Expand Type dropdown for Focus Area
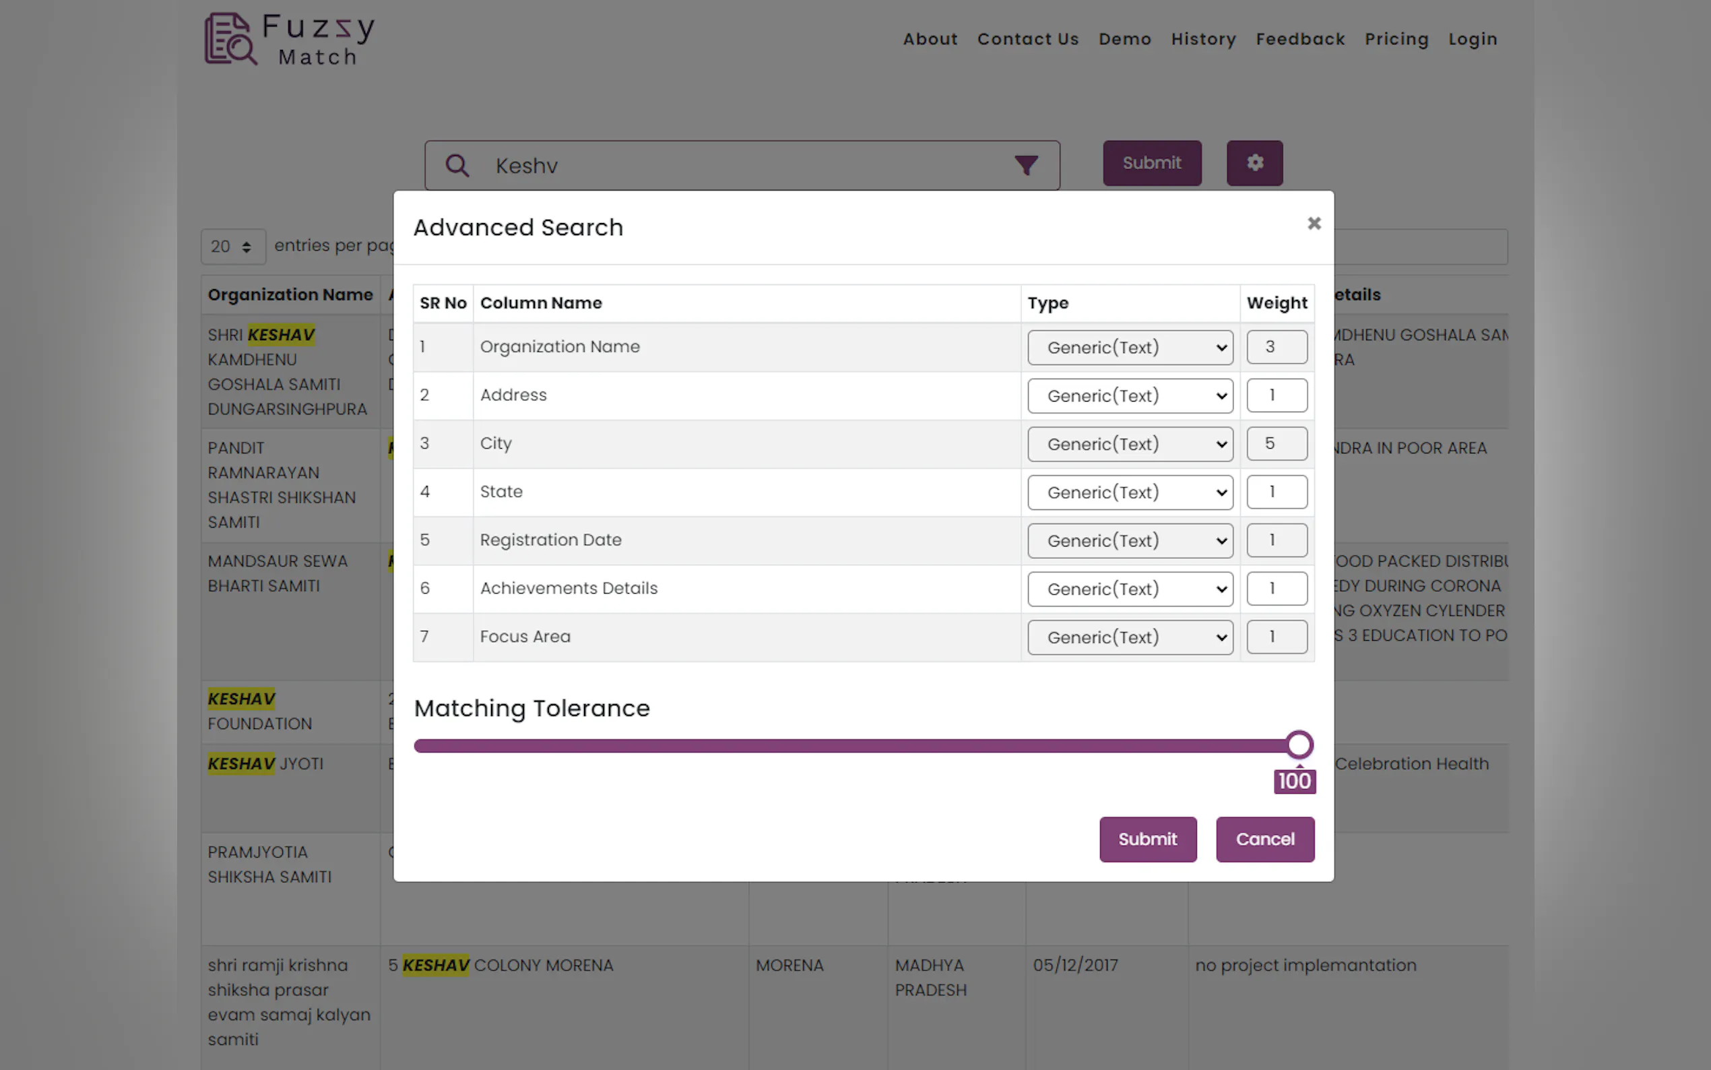Viewport: 1711px width, 1070px height. pos(1130,637)
